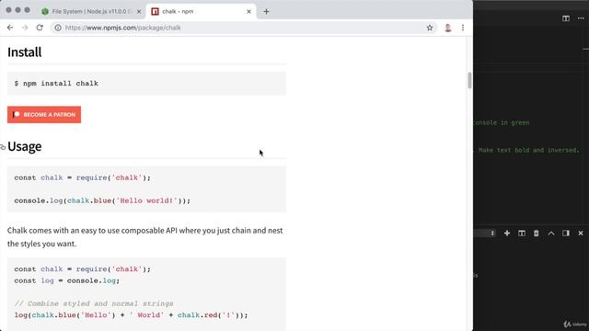Go forward in the Chrome browser
Image resolution: width=589 pixels, height=331 pixels.
[x=25, y=28]
